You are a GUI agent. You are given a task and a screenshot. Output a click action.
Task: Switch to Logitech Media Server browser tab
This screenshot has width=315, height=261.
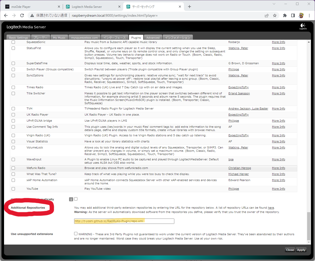coord(93,7)
